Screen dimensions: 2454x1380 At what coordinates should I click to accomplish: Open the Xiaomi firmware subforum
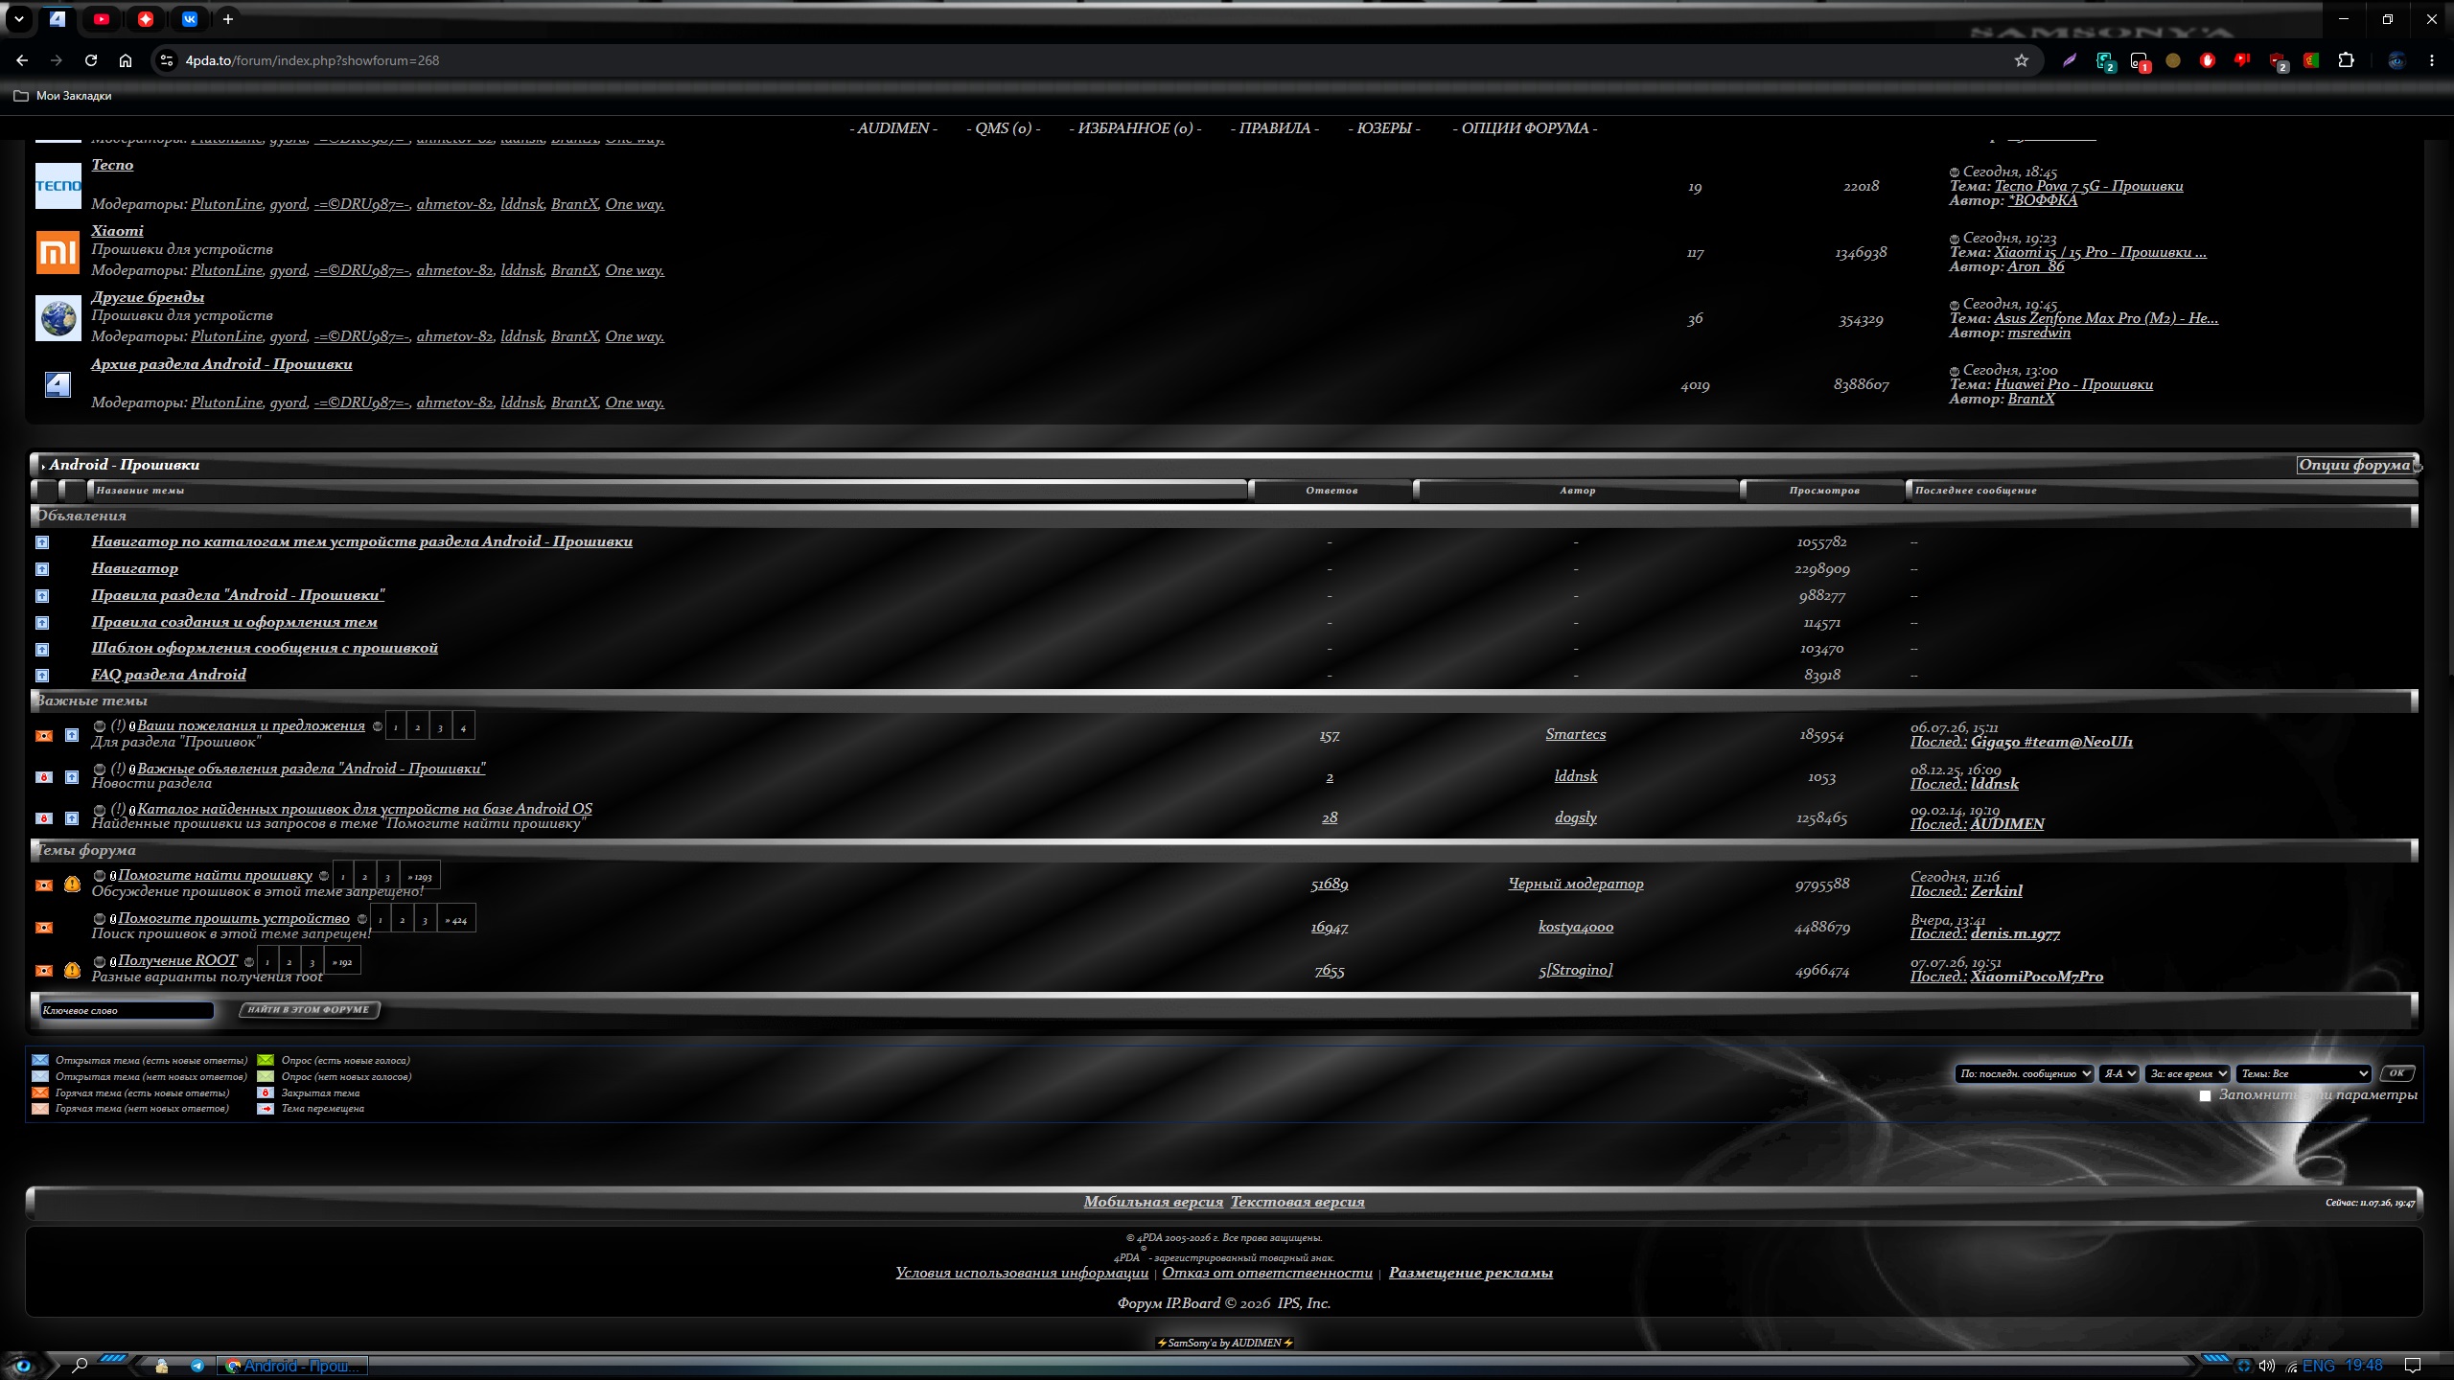coord(117,231)
